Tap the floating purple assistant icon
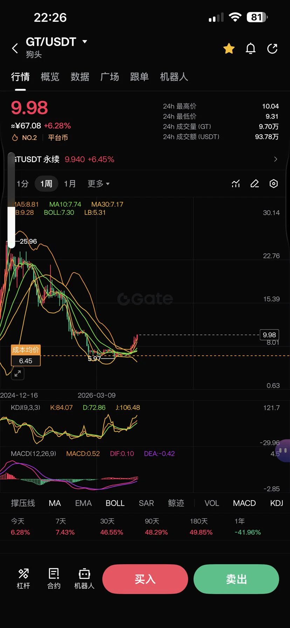This screenshot has height=628, width=290. click(x=283, y=451)
